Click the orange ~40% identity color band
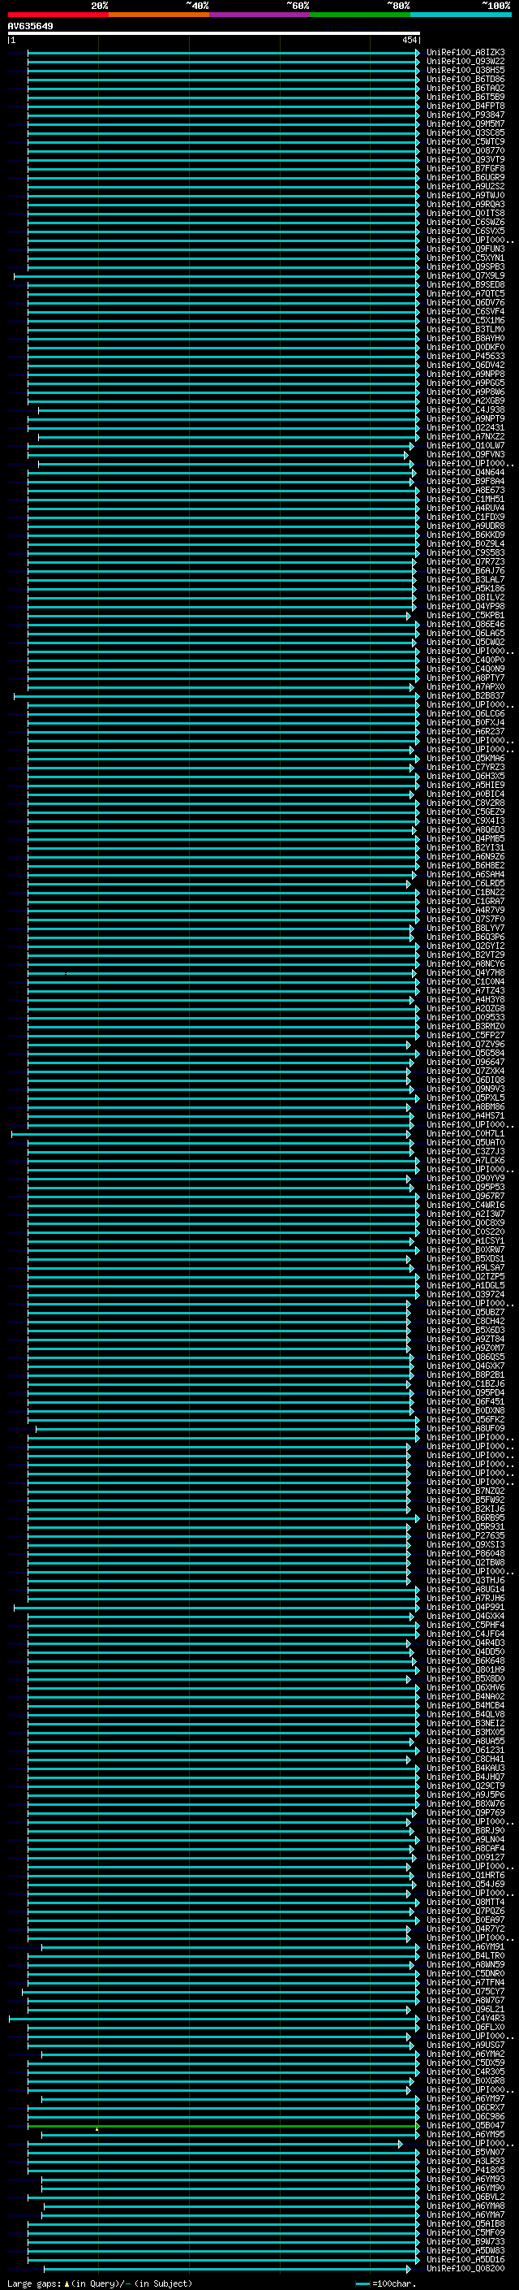Image resolution: width=519 pixels, height=2290 pixels. (159, 15)
